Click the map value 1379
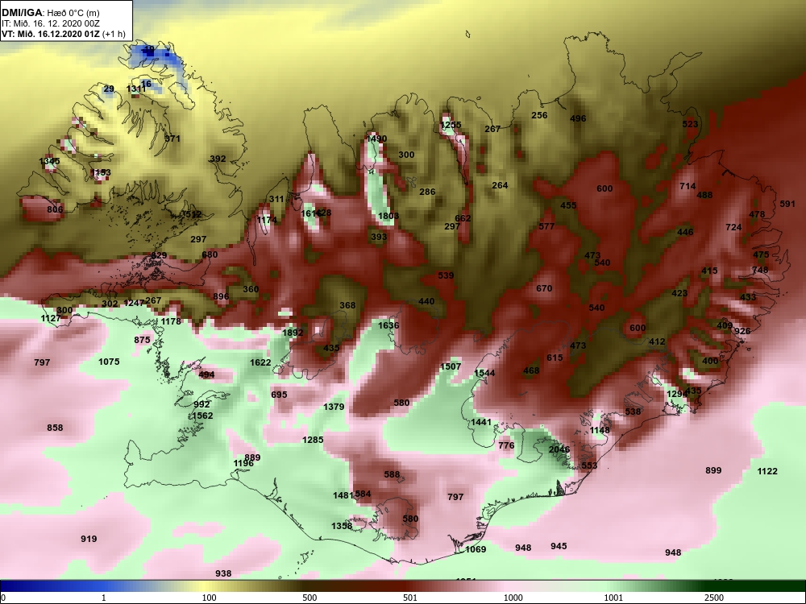The width and height of the screenshot is (806, 604). [x=334, y=407]
